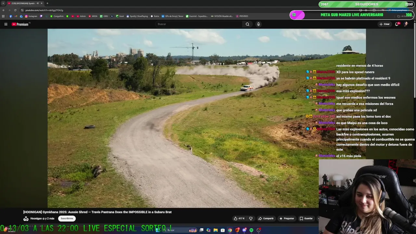Open the Eventrid - Expeditio... bookmark
Image resolution: width=416 pixels, height=234 pixels.
pos(197,16)
